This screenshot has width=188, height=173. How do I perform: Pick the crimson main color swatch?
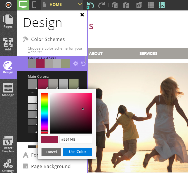click(x=43, y=84)
